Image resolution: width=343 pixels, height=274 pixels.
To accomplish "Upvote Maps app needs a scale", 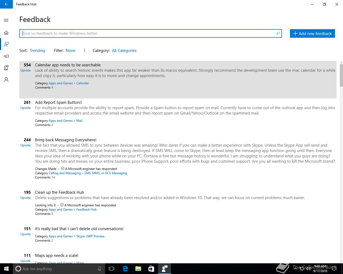I will (25, 261).
